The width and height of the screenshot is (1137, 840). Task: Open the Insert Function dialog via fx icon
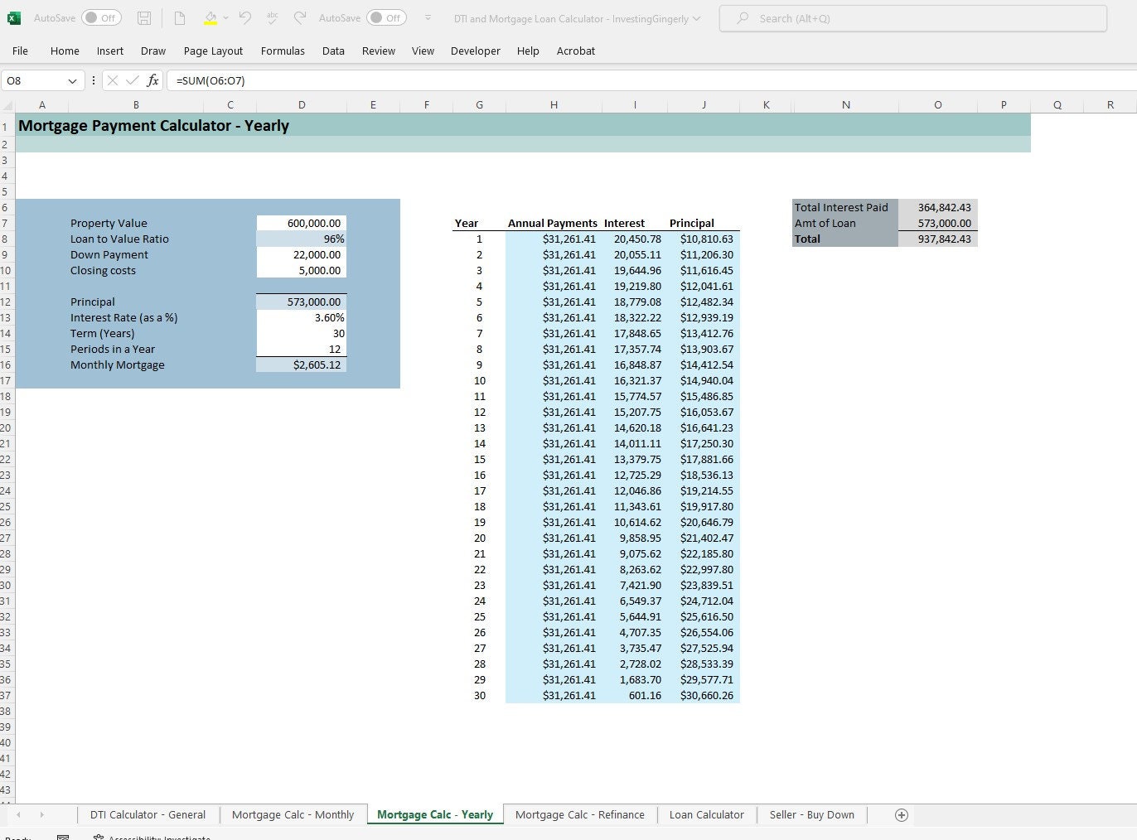(x=152, y=80)
